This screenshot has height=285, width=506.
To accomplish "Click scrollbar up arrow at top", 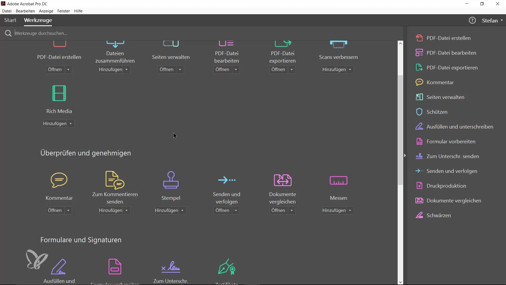I will 401,43.
